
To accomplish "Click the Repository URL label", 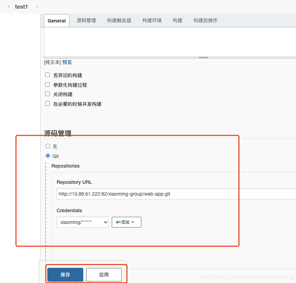I will pos(74,182).
